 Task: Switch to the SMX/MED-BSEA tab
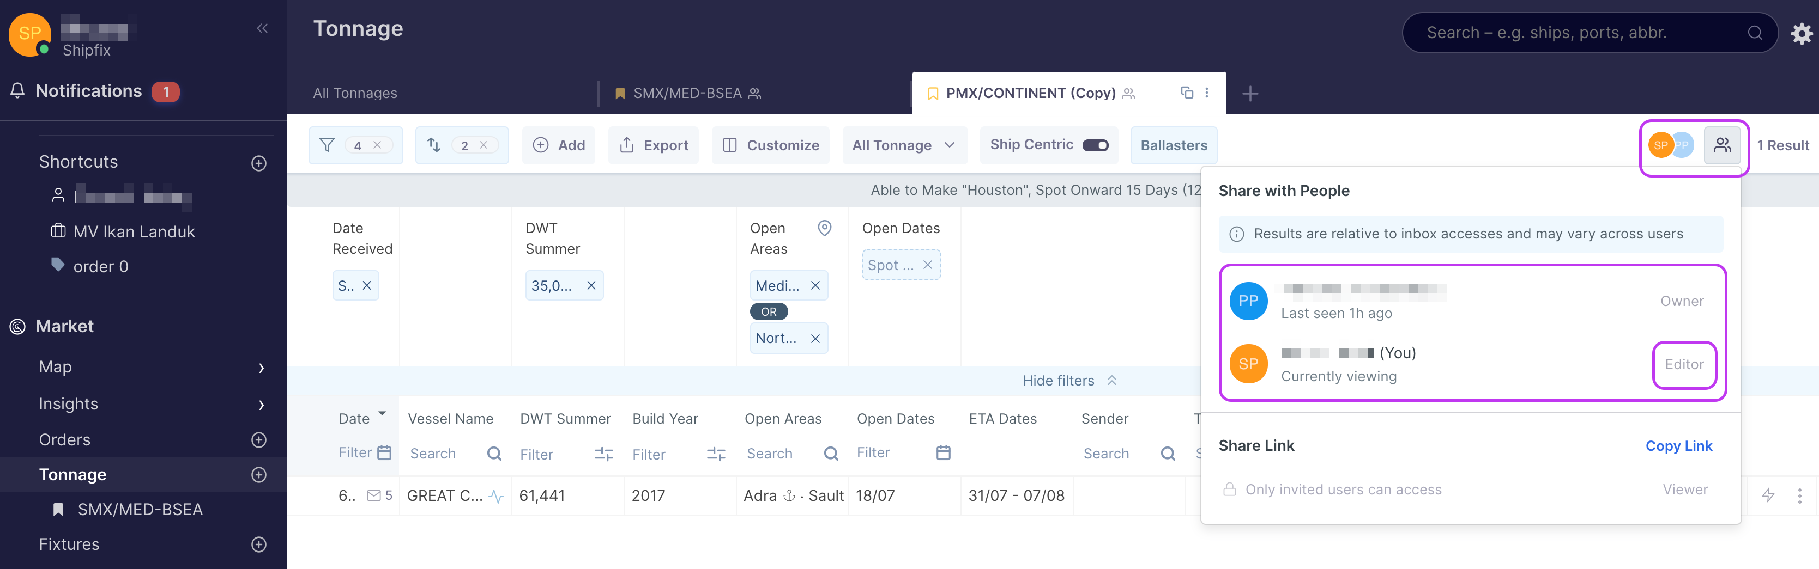686,93
